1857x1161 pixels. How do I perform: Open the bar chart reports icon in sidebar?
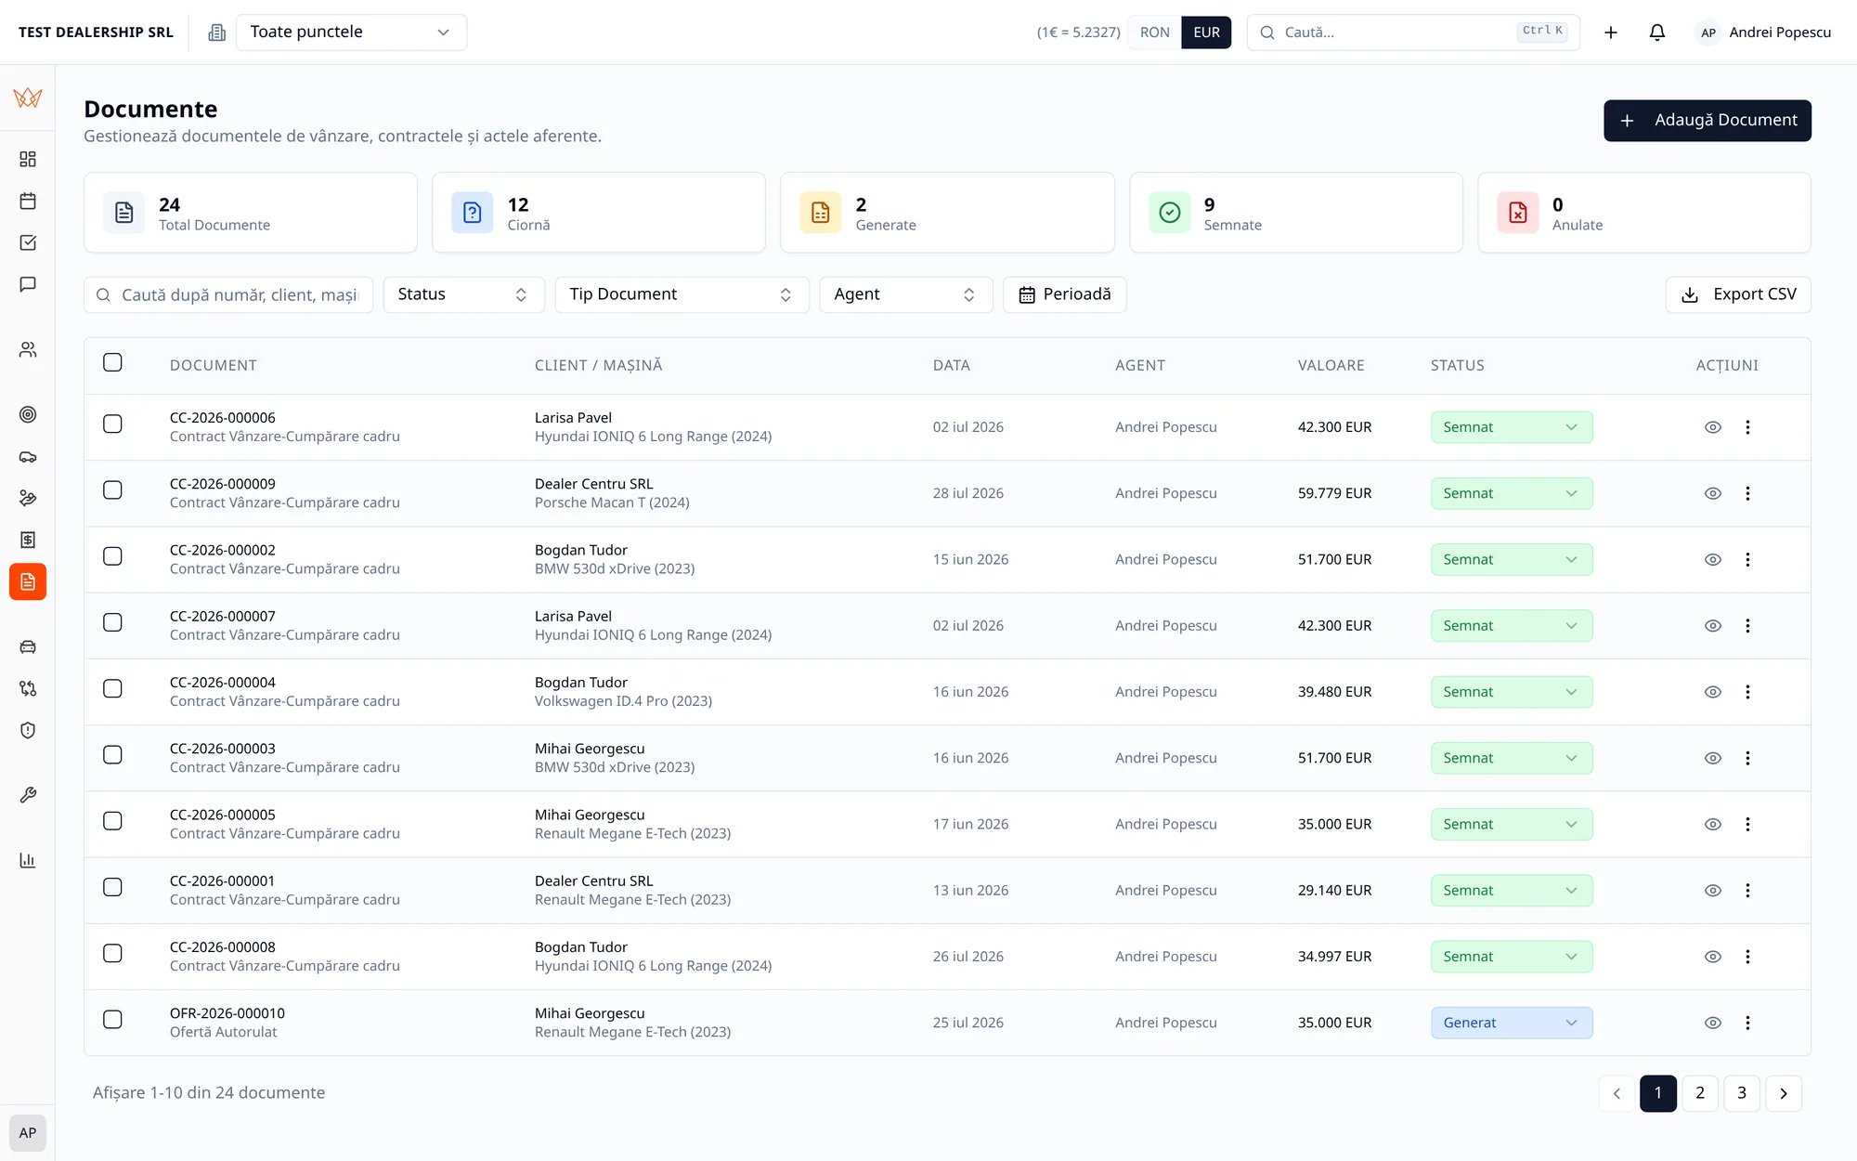[28, 860]
